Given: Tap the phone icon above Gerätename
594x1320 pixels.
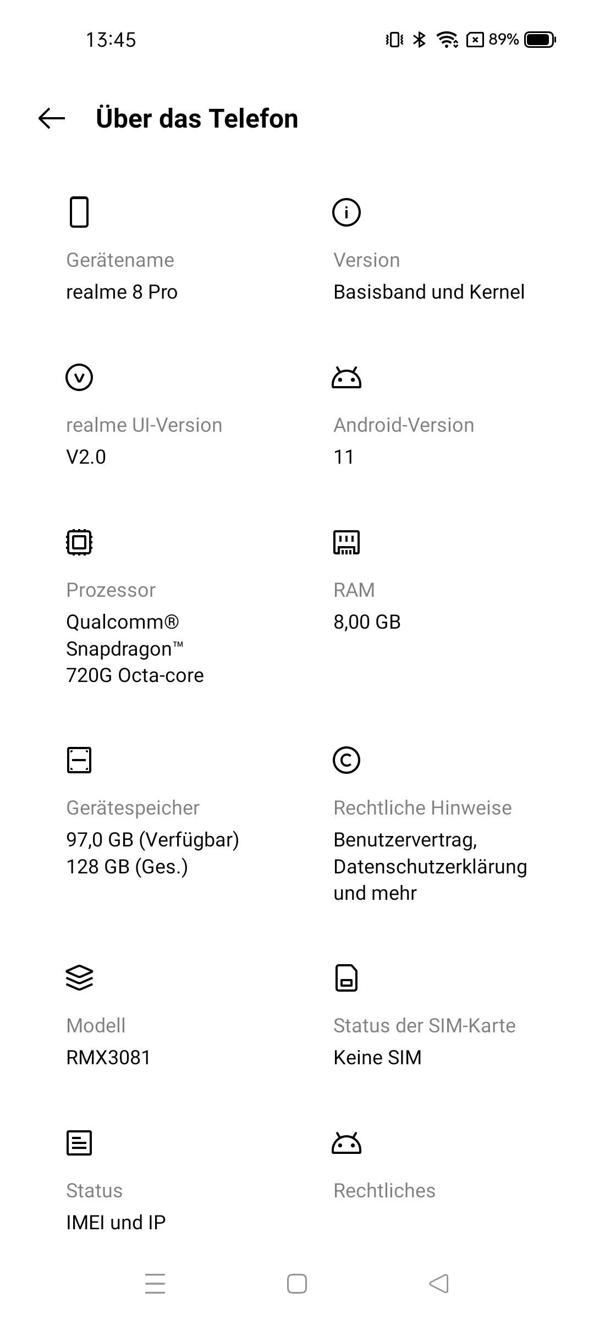Looking at the screenshot, I should point(79,212).
